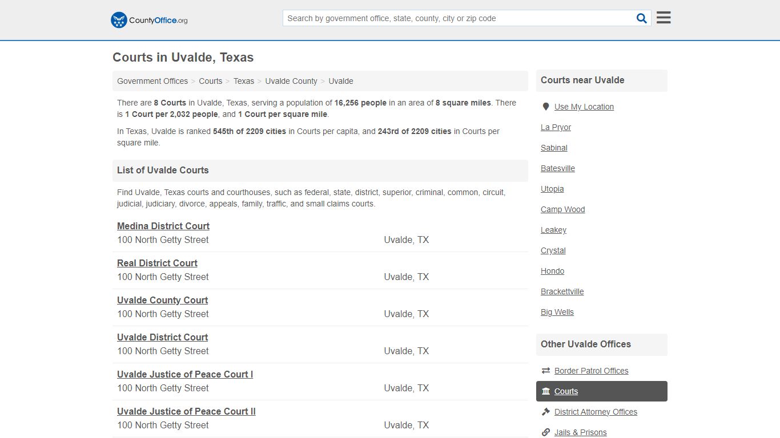This screenshot has height=438, width=780.
Task: View courts near Utopia
Action: tap(552, 189)
